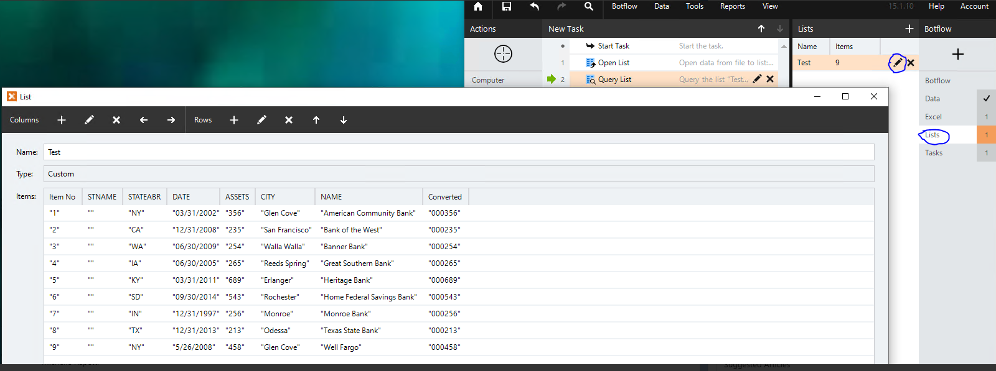Image resolution: width=996 pixels, height=371 pixels.
Task: Edit the Test list with pencil icon
Action: click(x=898, y=62)
